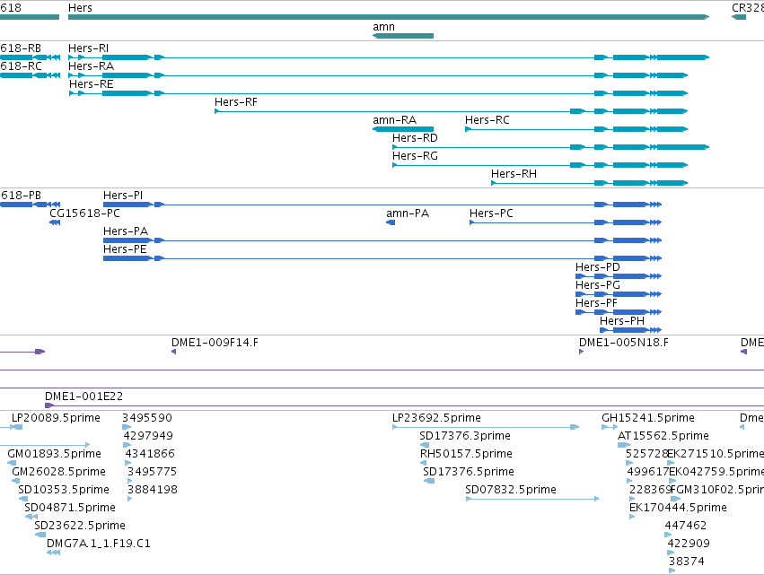Select the 4341866 feature label
This screenshot has height=575, width=764.
[x=150, y=454]
